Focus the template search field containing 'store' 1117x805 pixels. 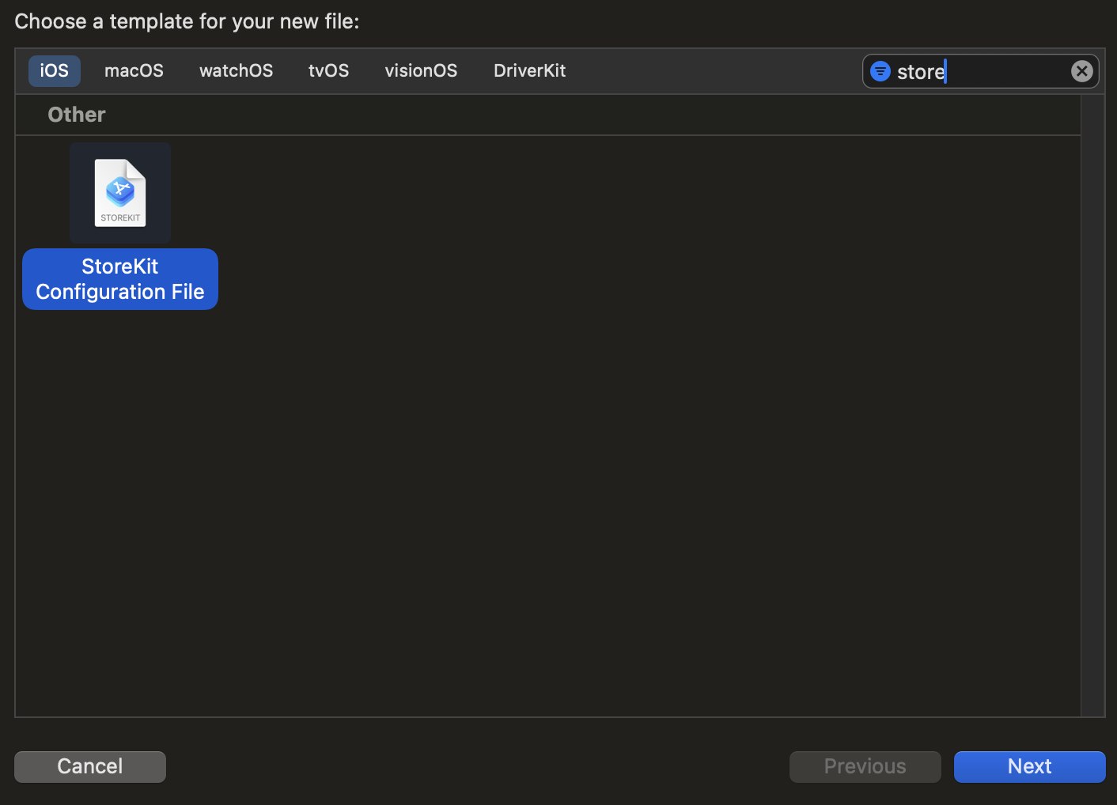tap(980, 71)
